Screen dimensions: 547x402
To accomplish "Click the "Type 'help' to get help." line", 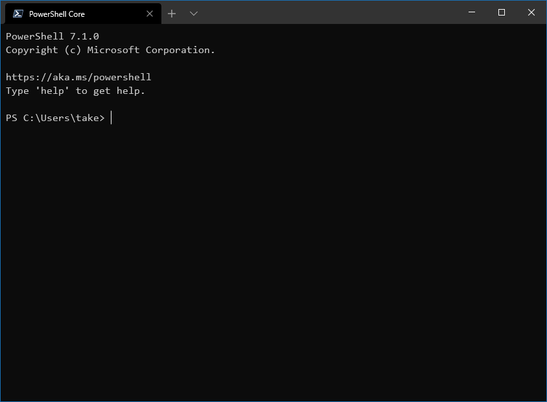I will pyautogui.click(x=75, y=91).
